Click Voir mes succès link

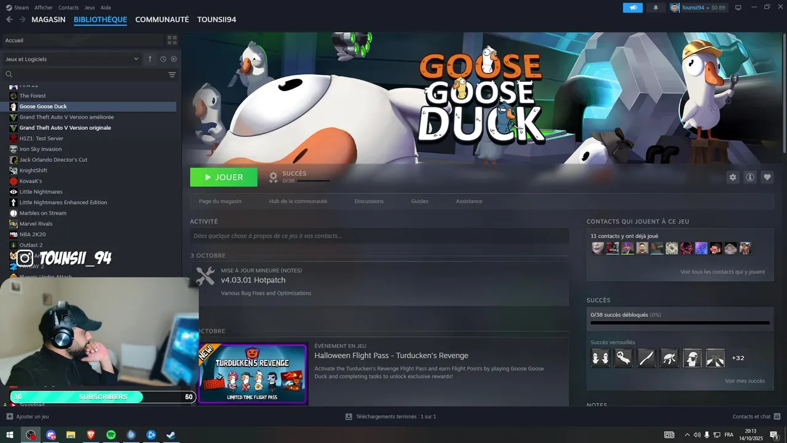coord(745,381)
